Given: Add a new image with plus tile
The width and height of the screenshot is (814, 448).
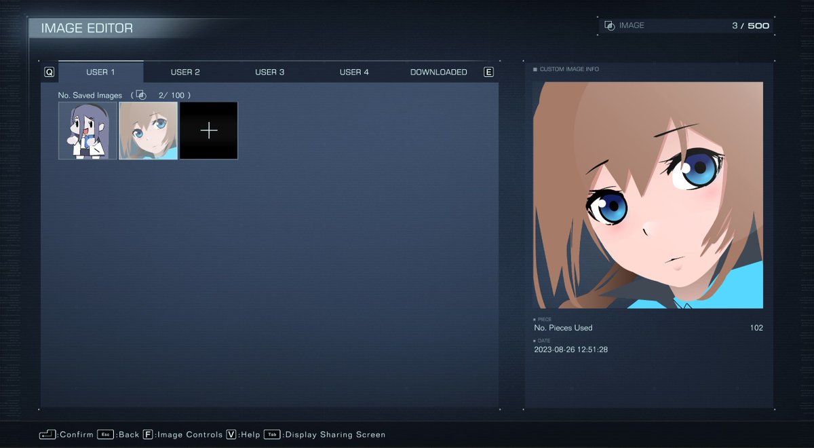Looking at the screenshot, I should coord(209,130).
